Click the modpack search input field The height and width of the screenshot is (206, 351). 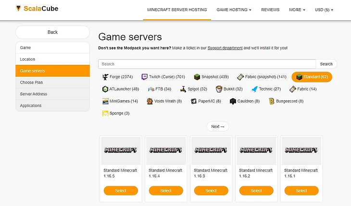coord(207,64)
